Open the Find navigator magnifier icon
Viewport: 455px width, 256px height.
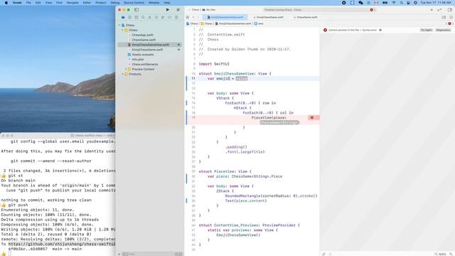(x=143, y=17)
